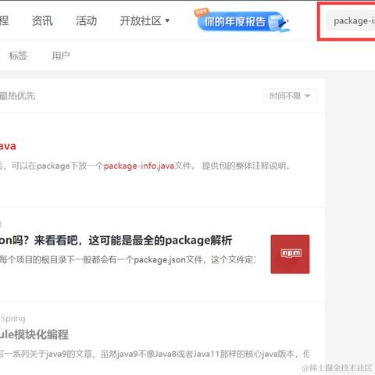Screen dimensions: 375x375
Task: Open the 资讯 nav item
Action: tap(42, 21)
